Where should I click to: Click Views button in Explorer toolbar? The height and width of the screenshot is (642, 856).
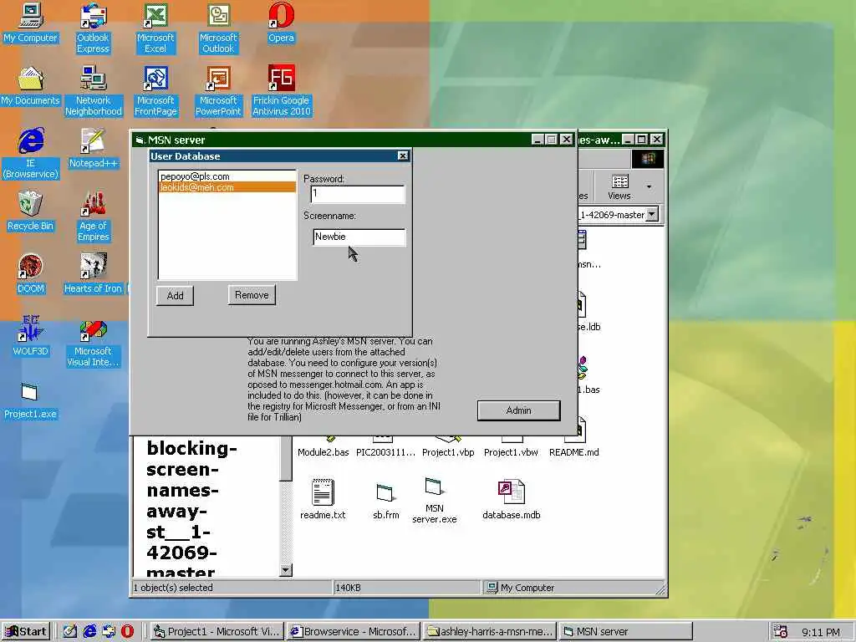619,187
